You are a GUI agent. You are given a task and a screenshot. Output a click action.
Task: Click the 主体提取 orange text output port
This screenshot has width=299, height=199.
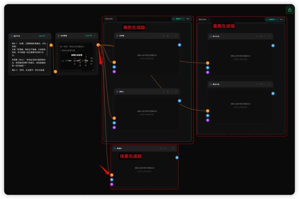click(x=98, y=45)
